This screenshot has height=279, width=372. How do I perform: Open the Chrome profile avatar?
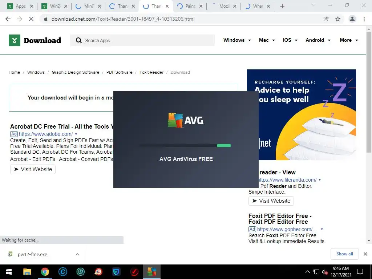[352, 19]
